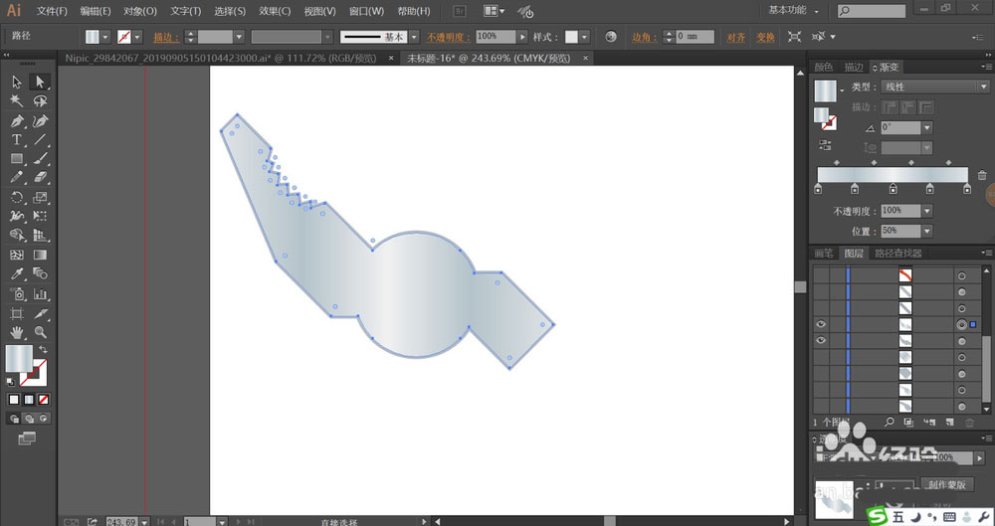Select the Rectangle tool
Image resolution: width=995 pixels, height=526 pixels.
pyautogui.click(x=17, y=159)
